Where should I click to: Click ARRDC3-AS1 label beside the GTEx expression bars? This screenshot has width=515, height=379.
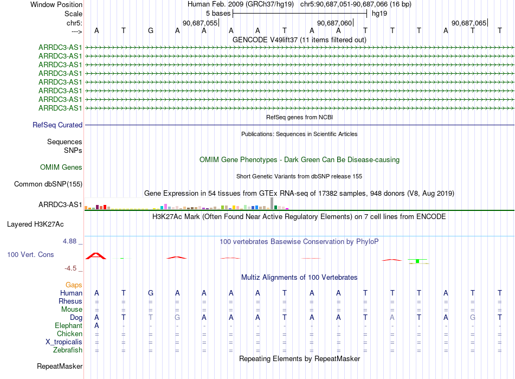coord(60,204)
